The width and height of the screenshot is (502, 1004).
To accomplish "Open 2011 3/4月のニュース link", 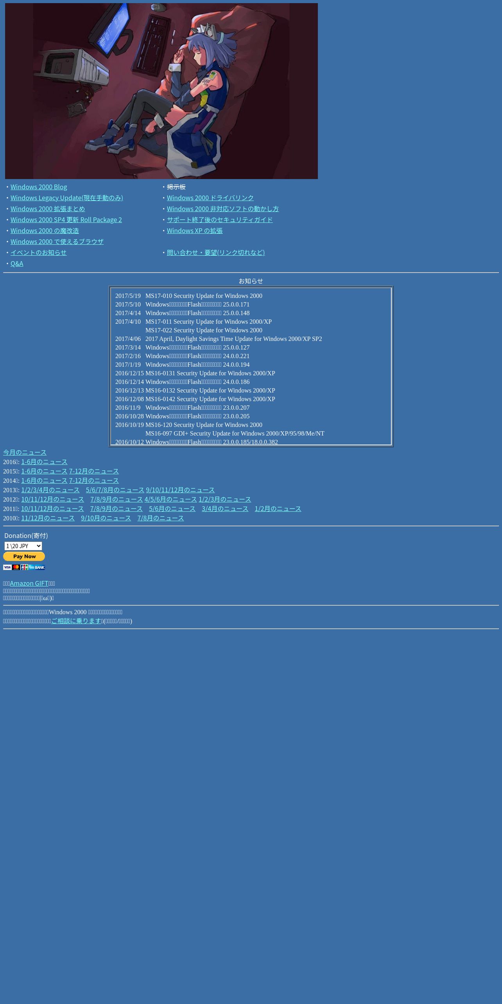I will [x=225, y=509].
